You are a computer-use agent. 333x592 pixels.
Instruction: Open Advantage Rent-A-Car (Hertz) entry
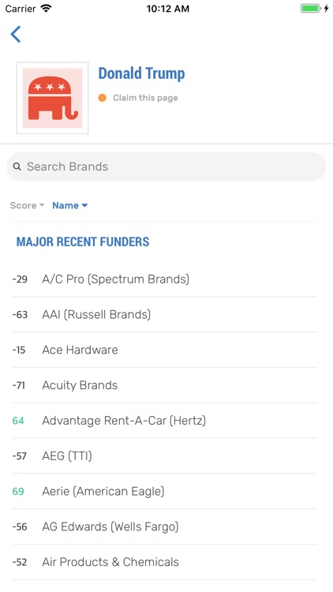coord(164,421)
